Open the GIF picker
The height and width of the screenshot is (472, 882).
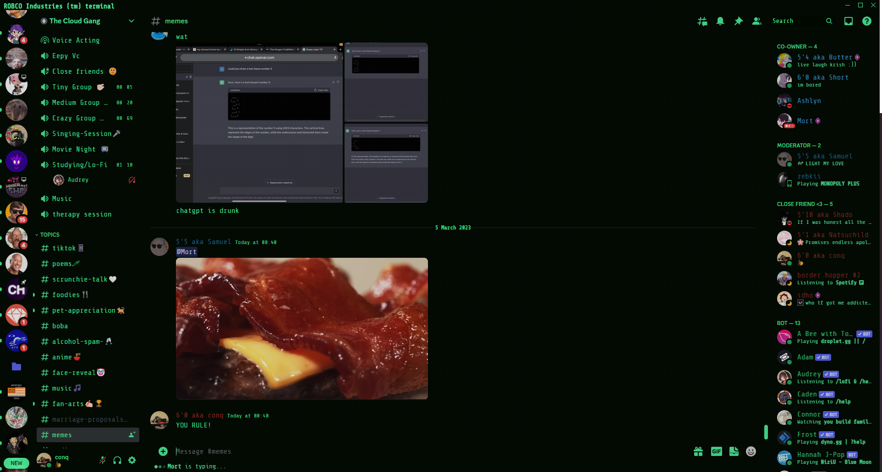click(x=716, y=451)
